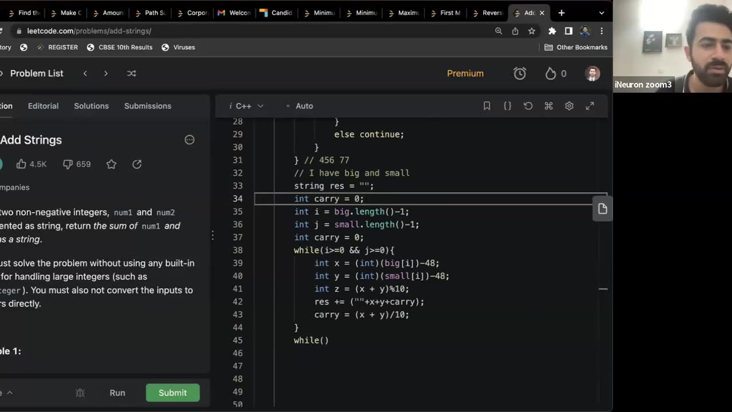Click the zoom magnifier icon in address bar
The image size is (732, 412).
click(499, 31)
